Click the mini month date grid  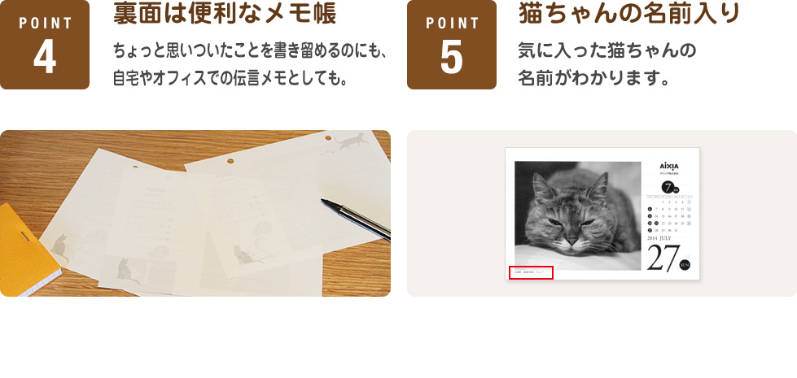[x=669, y=214]
